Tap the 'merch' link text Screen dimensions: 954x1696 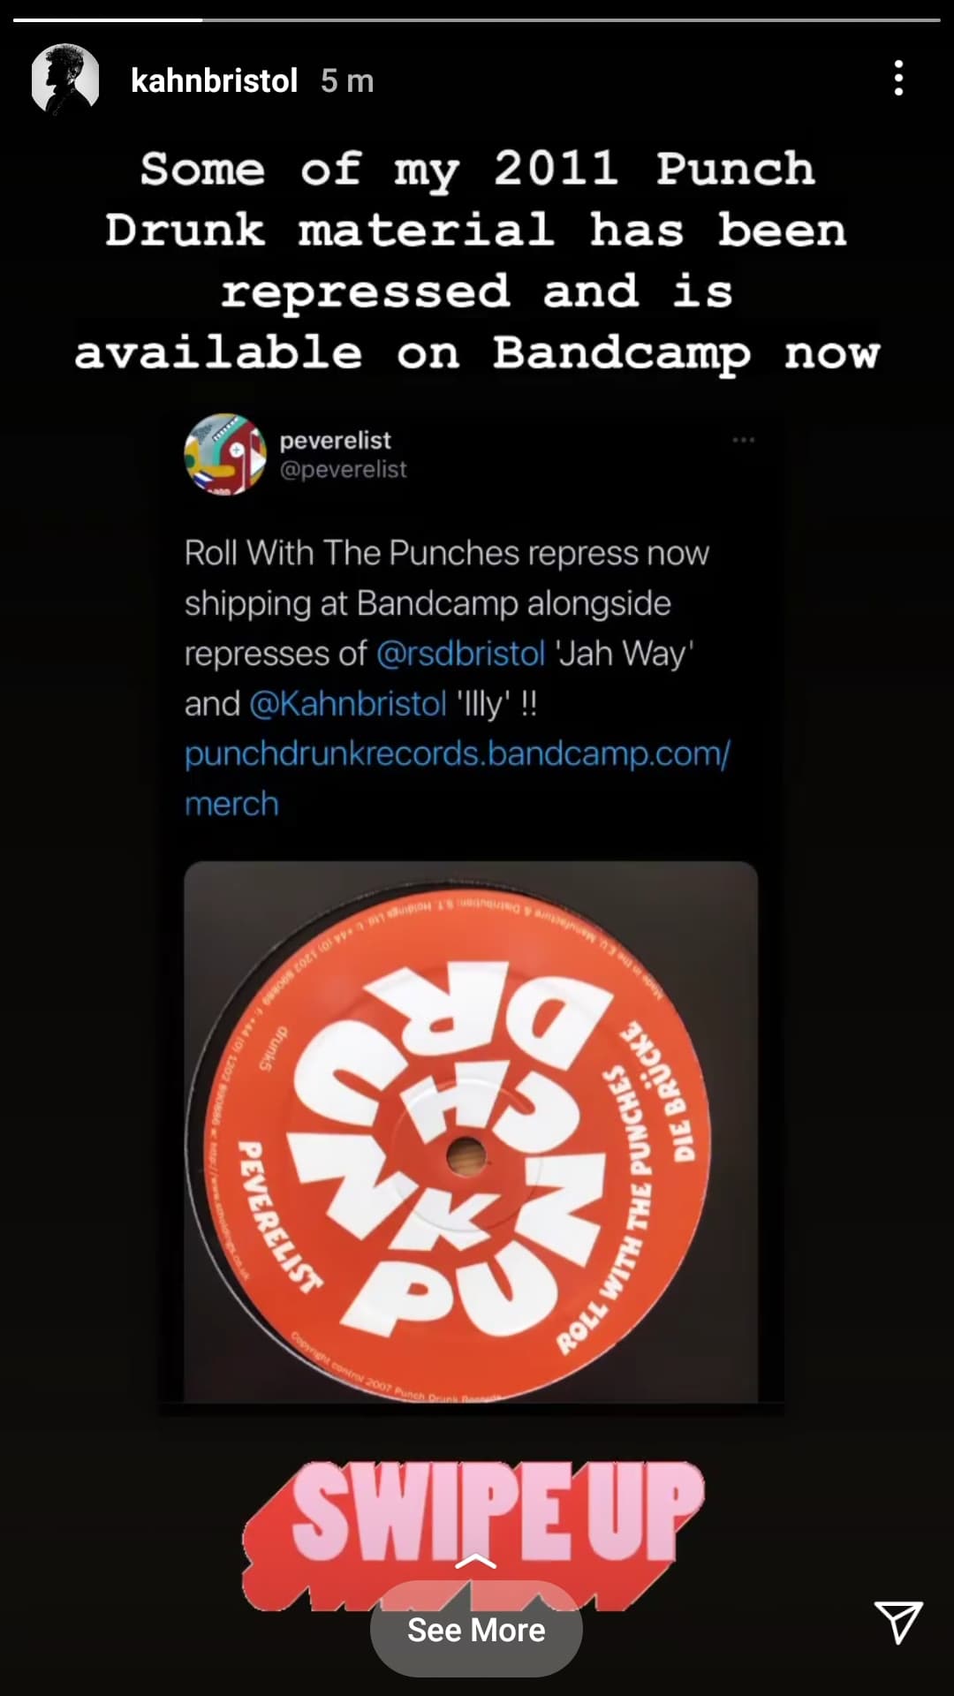click(x=231, y=804)
